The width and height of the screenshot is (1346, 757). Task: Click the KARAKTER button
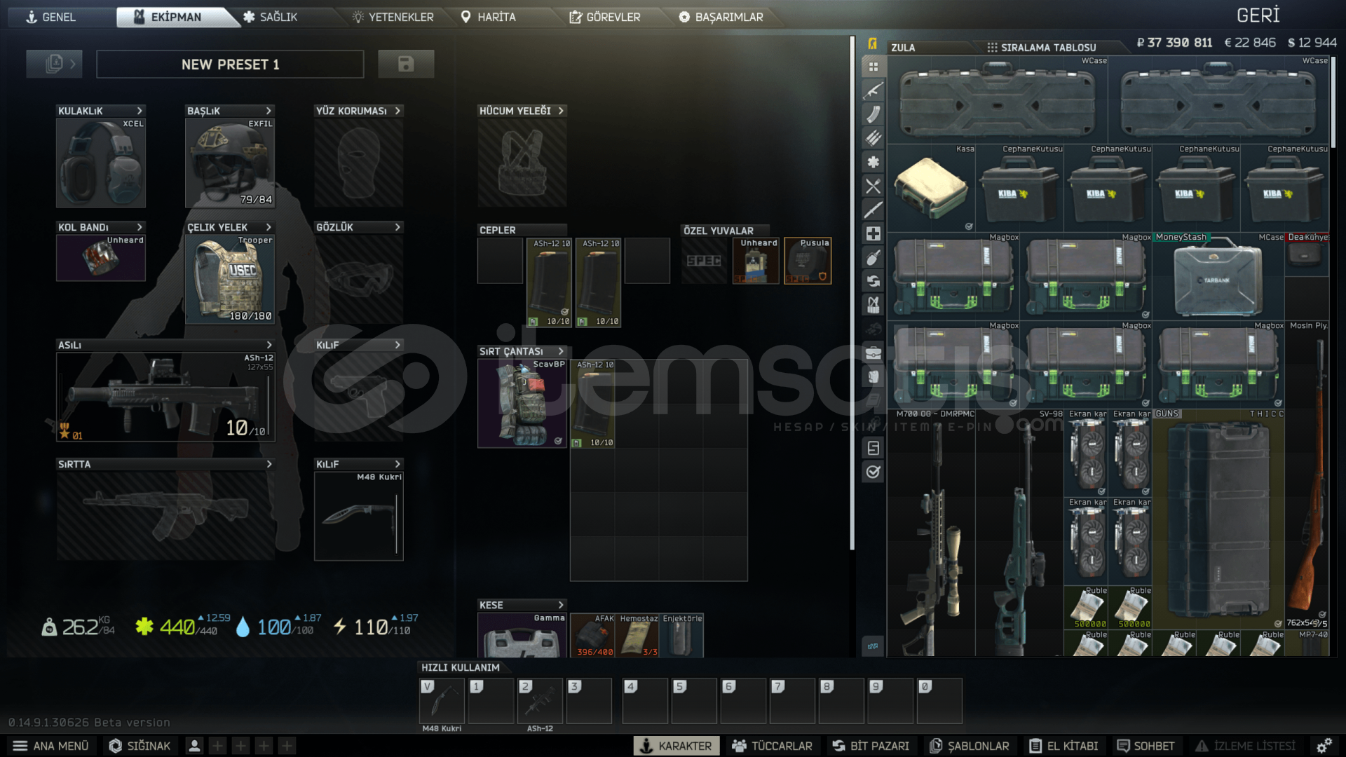pyautogui.click(x=676, y=746)
